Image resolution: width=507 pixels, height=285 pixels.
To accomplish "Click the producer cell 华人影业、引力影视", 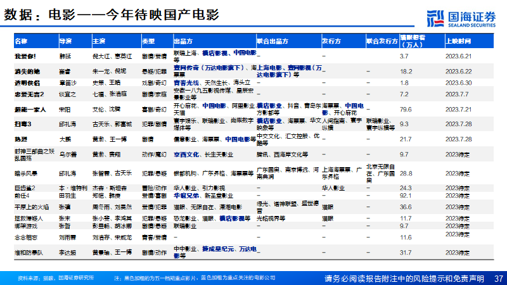I will pyautogui.click(x=199, y=188).
